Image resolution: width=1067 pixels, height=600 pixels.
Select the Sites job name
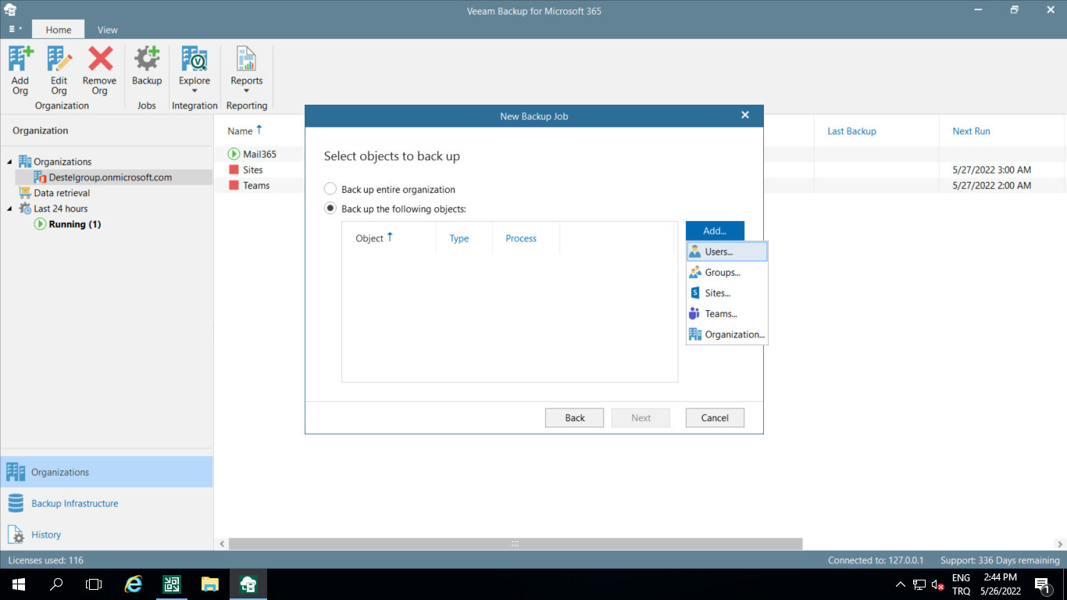pyautogui.click(x=253, y=170)
